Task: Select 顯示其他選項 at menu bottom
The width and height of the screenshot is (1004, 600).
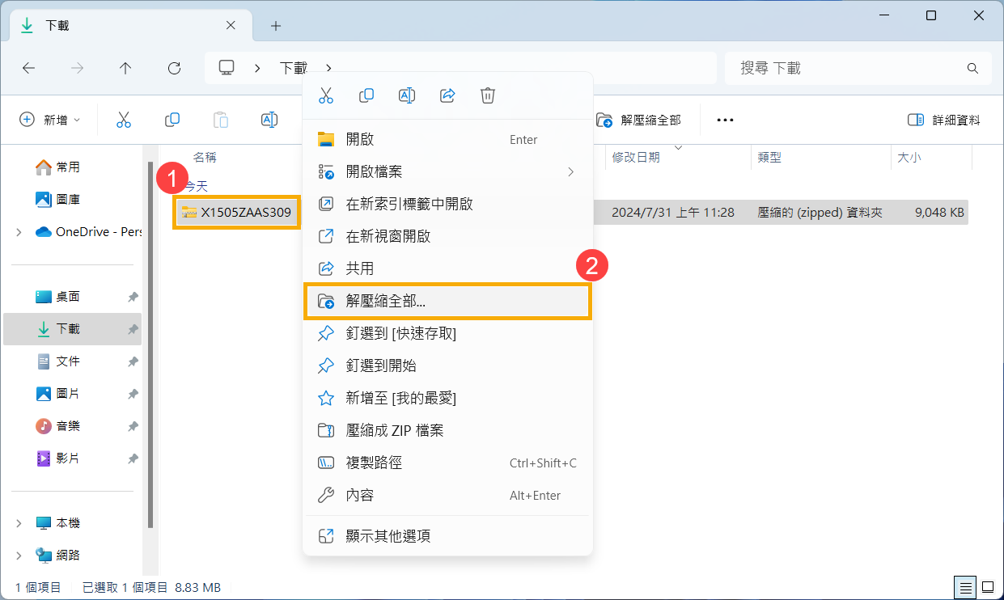Action: (388, 535)
